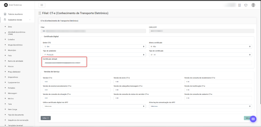Open Mensagem in sidebar

click(13, 93)
